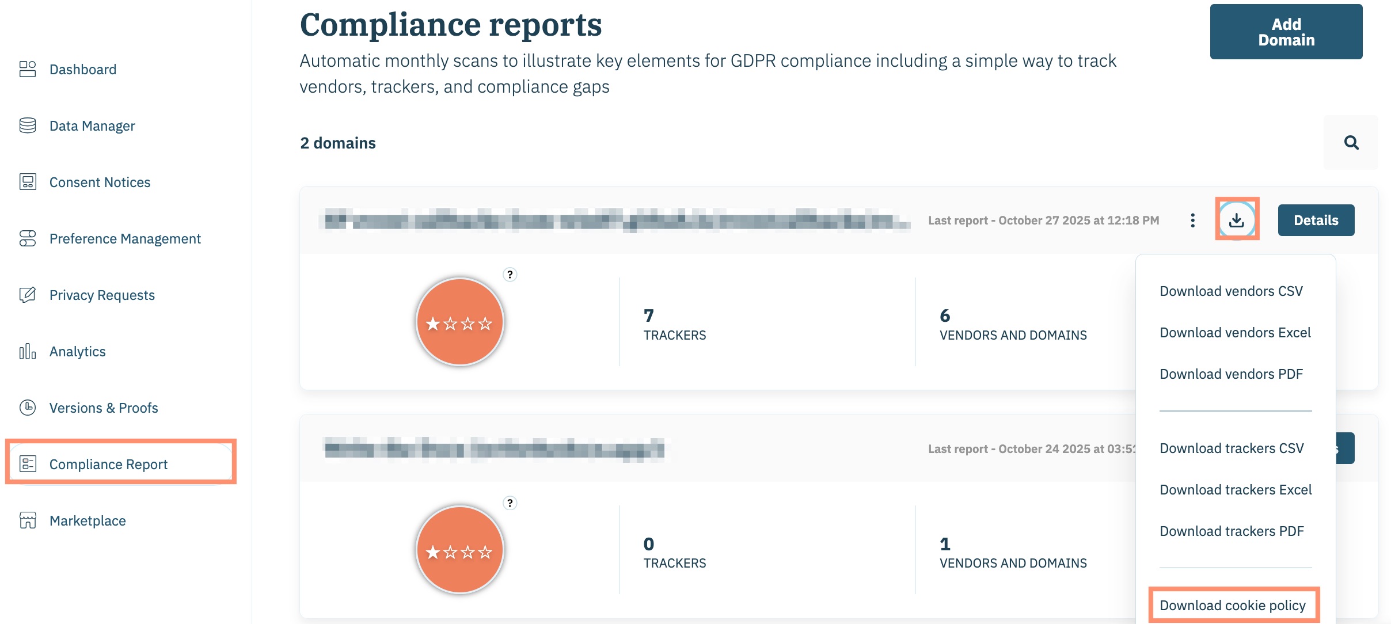Choose Download trackers Excel
This screenshot has width=1391, height=624.
pos(1236,490)
